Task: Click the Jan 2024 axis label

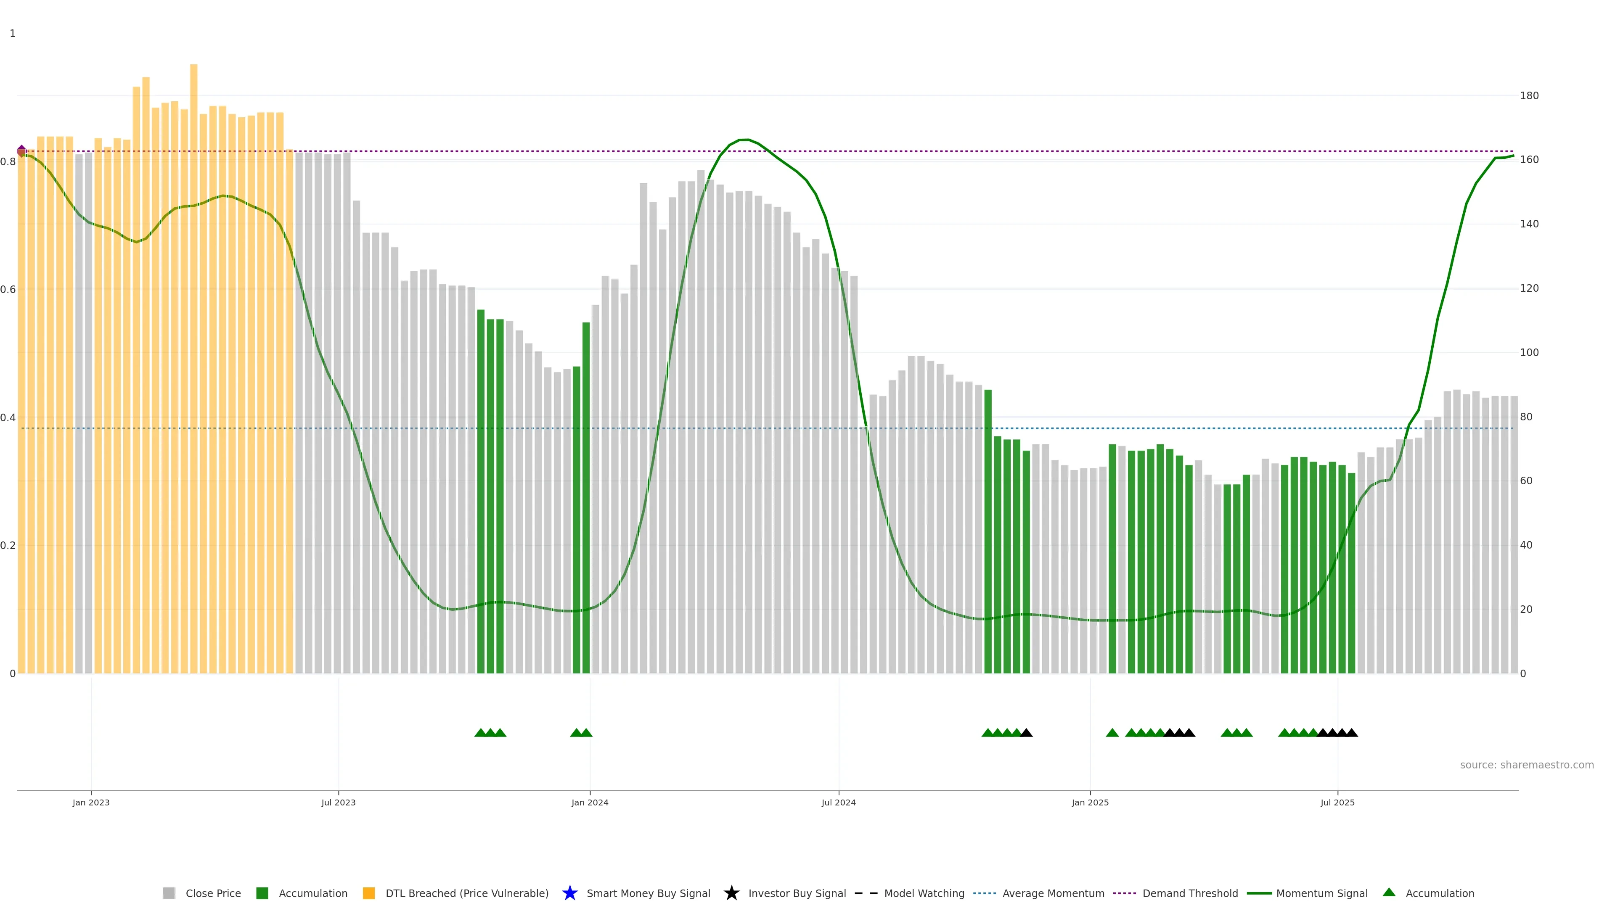Action: [x=589, y=802]
